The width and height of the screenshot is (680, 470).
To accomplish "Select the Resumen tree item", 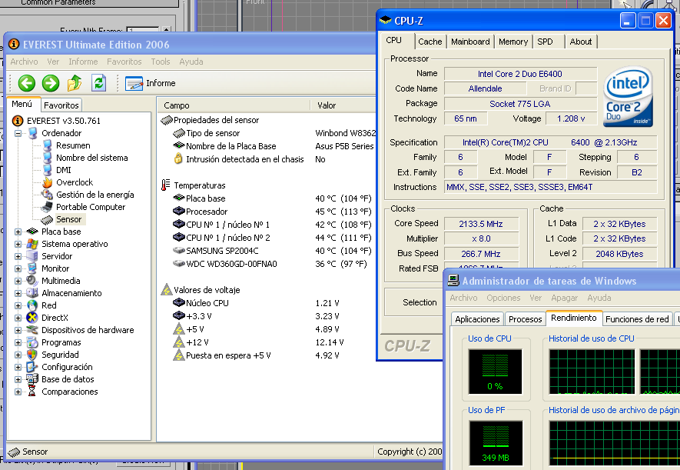I will tap(73, 145).
